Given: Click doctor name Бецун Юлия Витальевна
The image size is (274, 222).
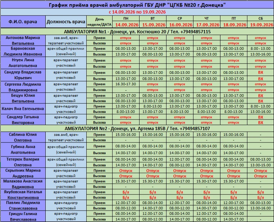Looking at the screenshot, I should (23, 98).
